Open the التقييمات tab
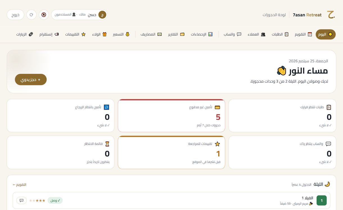 point(75,34)
